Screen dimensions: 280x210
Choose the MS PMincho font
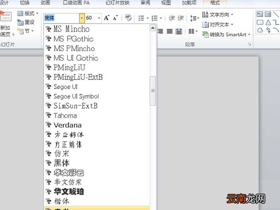click(x=97, y=48)
